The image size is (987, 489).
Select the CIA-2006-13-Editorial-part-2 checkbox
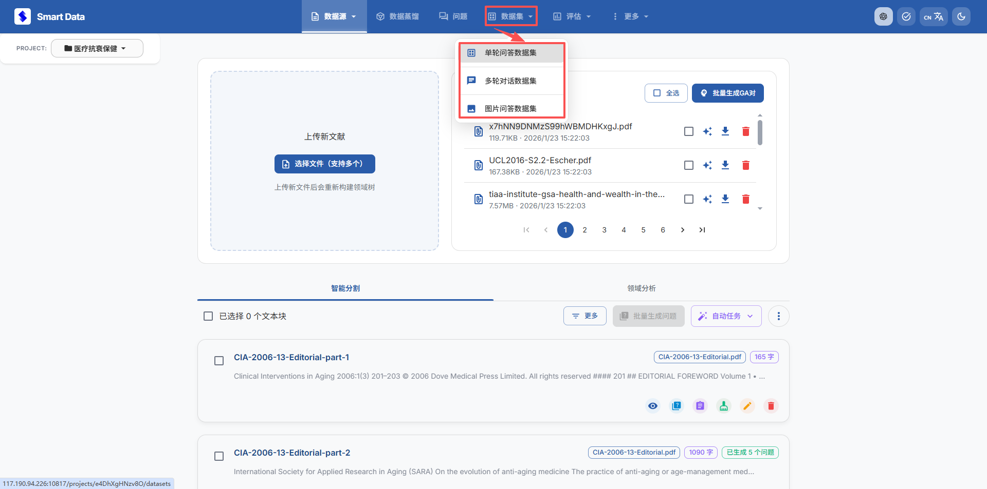coord(219,456)
